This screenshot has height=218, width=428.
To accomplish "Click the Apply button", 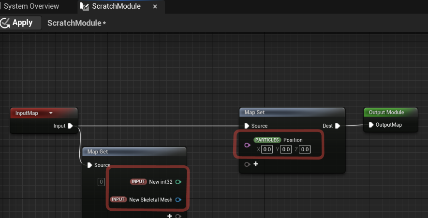I will click(21, 23).
